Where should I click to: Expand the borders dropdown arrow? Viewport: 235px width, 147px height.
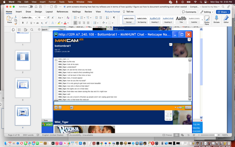point(113,23)
